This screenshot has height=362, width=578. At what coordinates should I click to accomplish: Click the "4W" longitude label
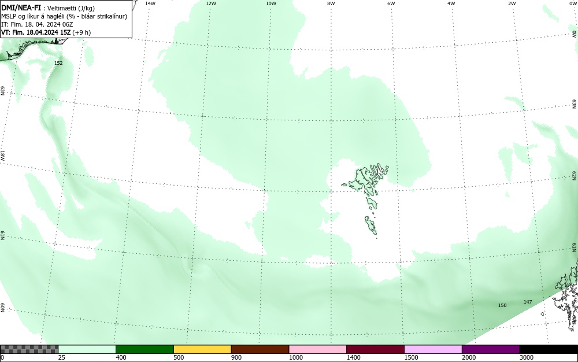tap(451, 3)
